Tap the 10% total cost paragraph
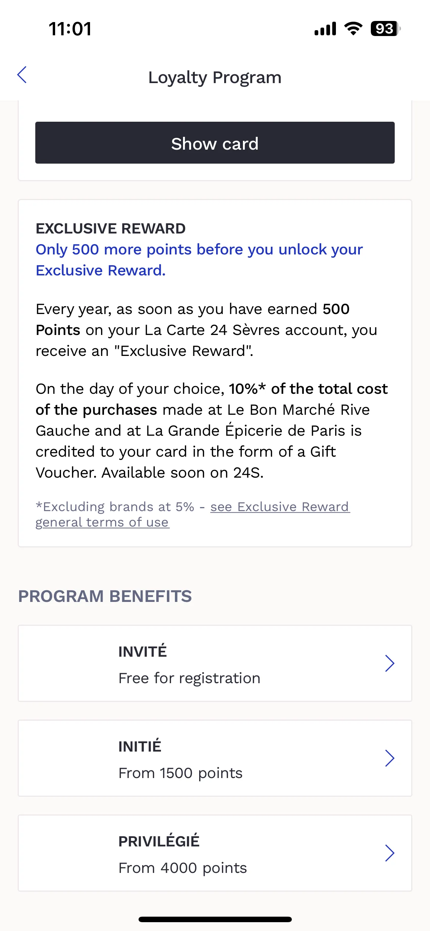The height and width of the screenshot is (931, 430). (x=212, y=430)
